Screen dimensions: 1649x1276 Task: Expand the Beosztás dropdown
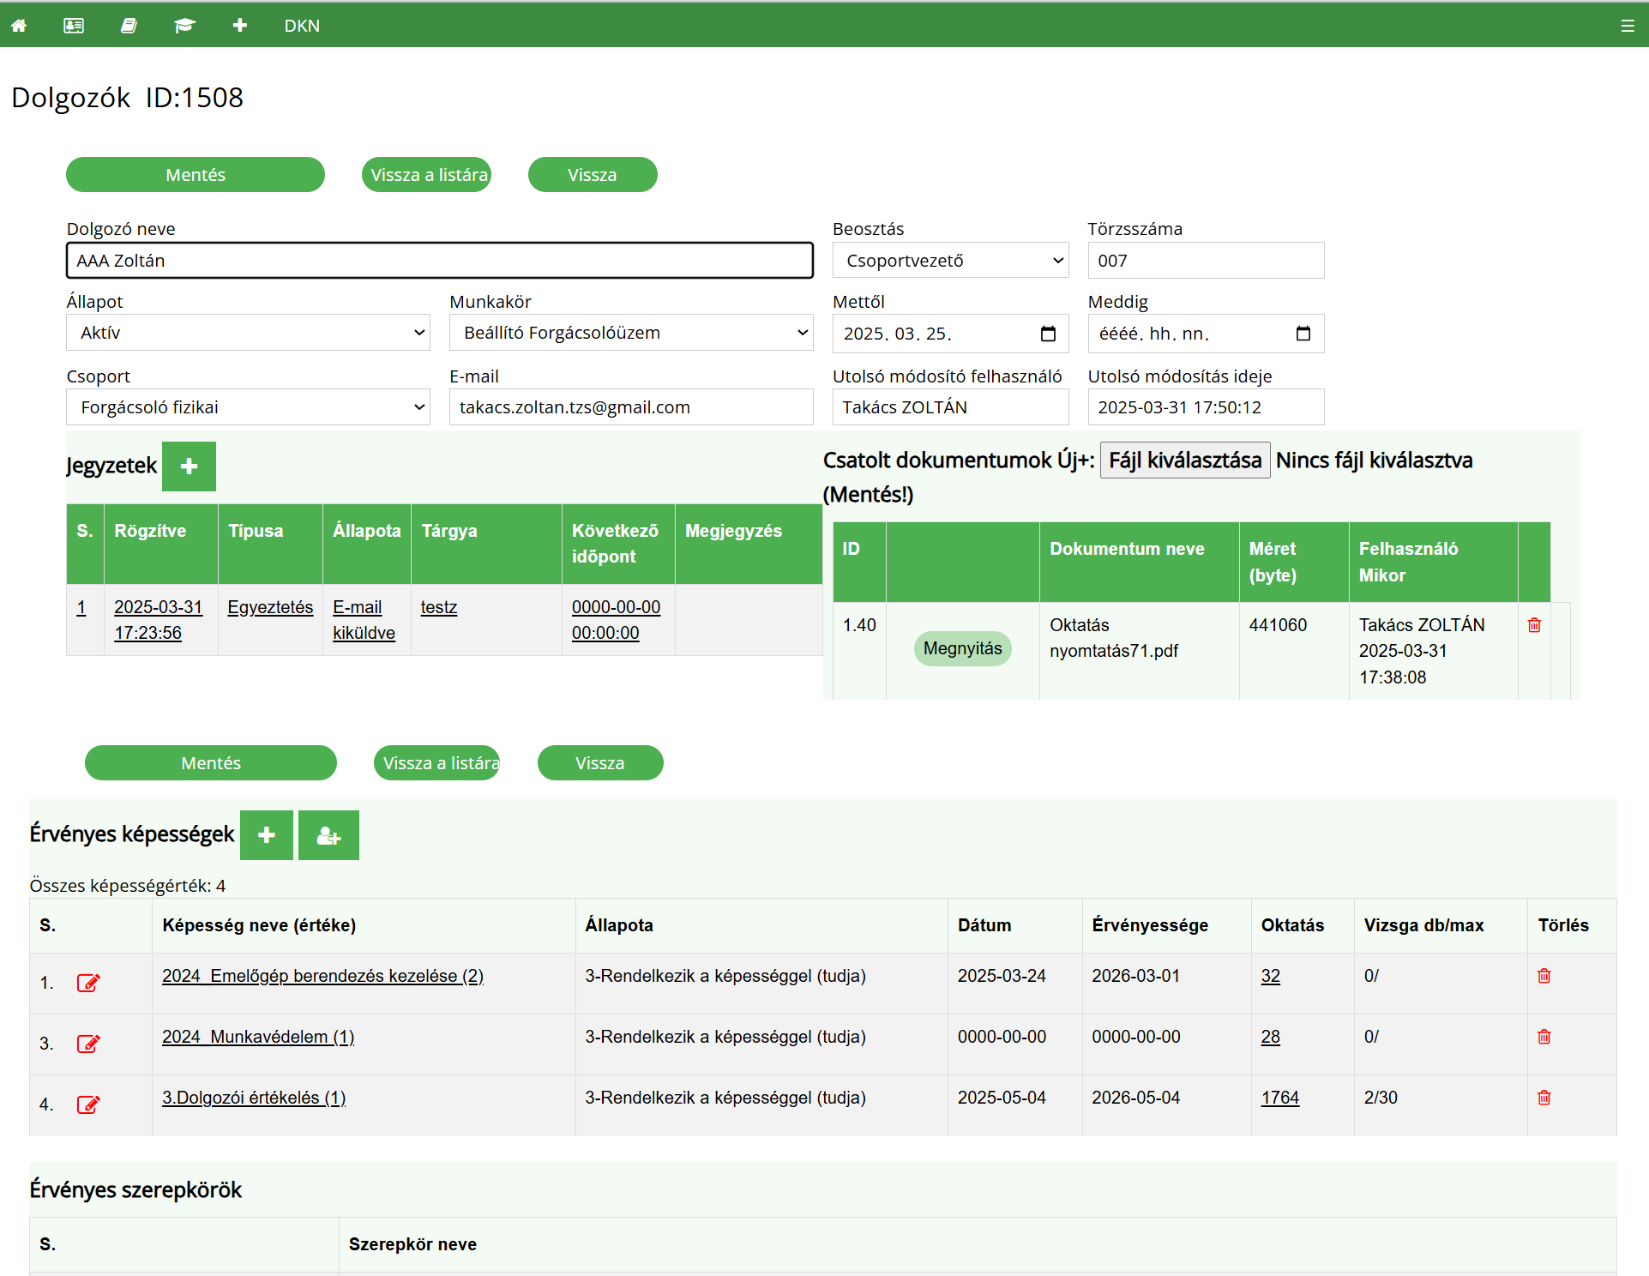pos(950,261)
